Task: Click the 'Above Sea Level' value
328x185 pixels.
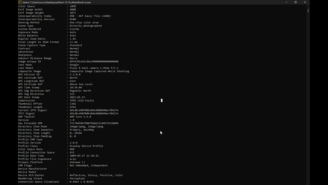Action: click(x=81, y=84)
